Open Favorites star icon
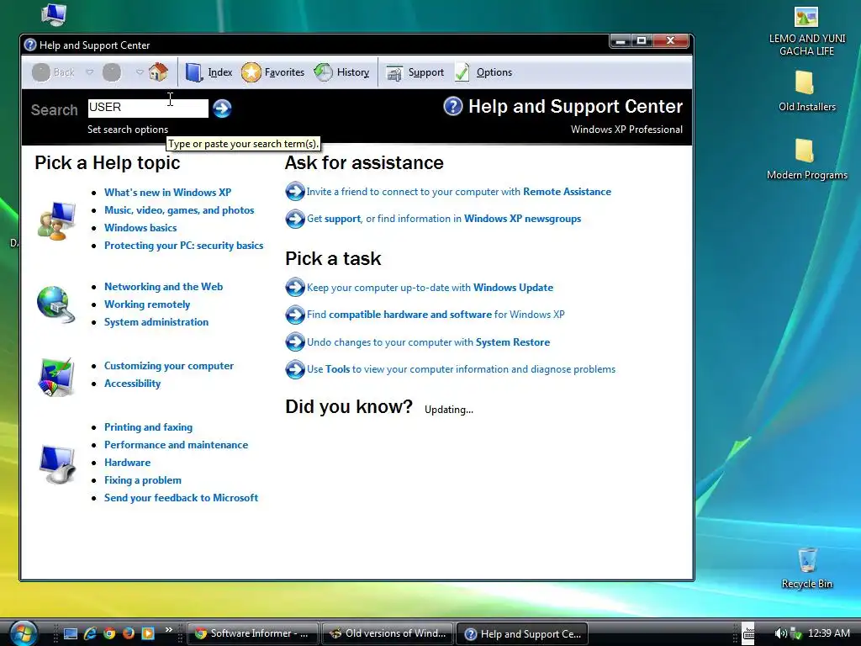This screenshot has height=646, width=861. coord(251,72)
